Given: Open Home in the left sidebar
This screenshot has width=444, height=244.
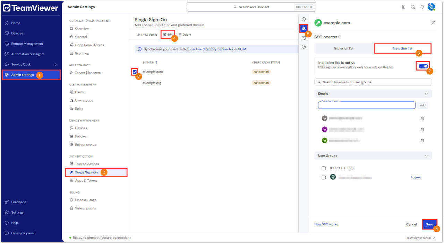Looking at the screenshot, I should pos(16,23).
